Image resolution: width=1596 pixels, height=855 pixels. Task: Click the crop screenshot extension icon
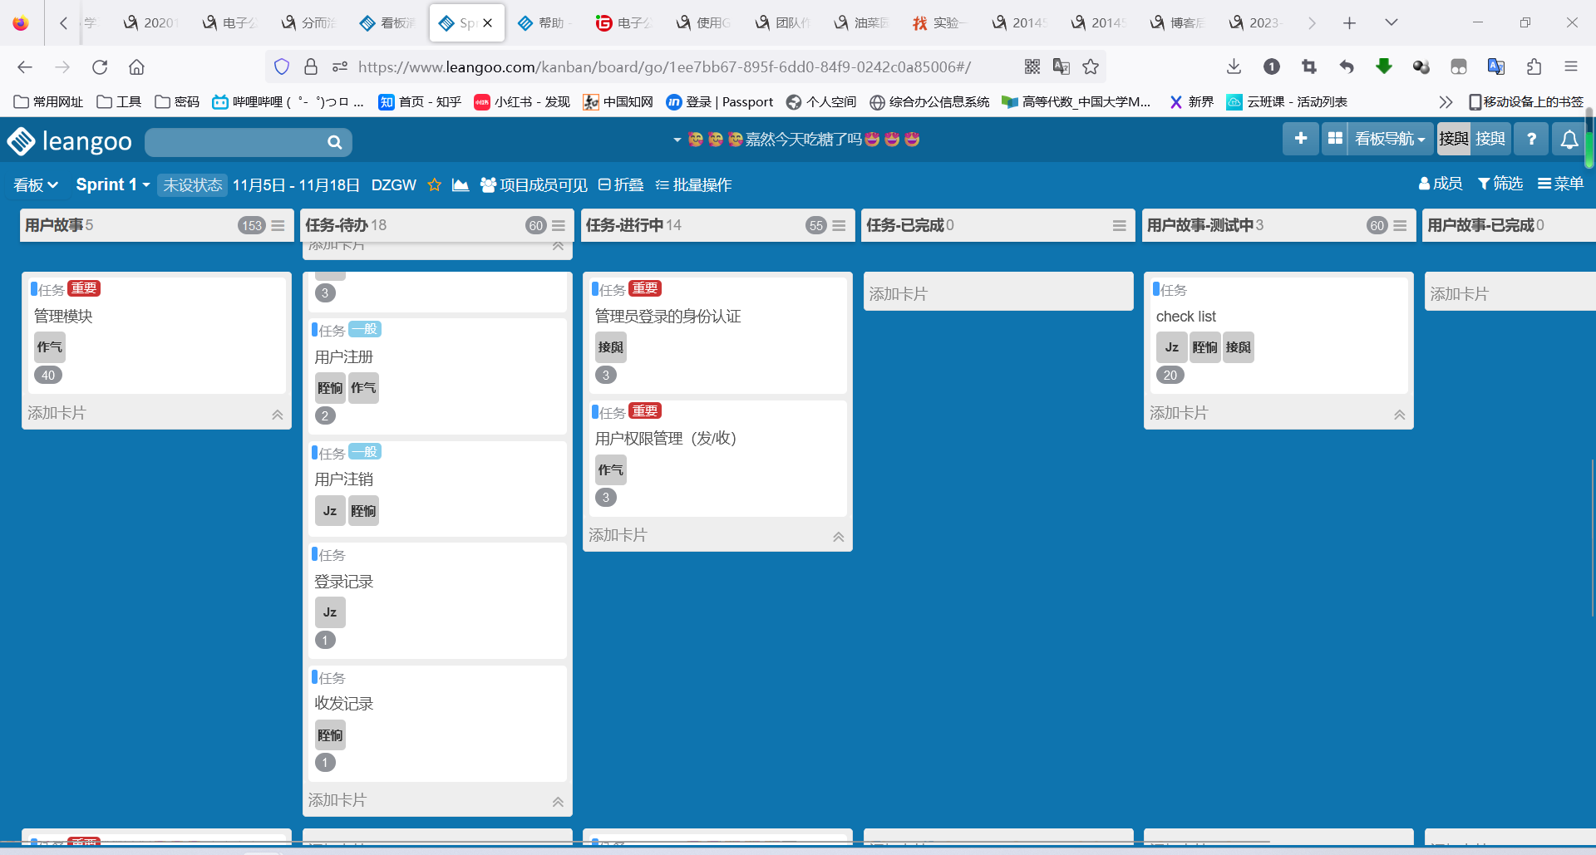[1309, 66]
